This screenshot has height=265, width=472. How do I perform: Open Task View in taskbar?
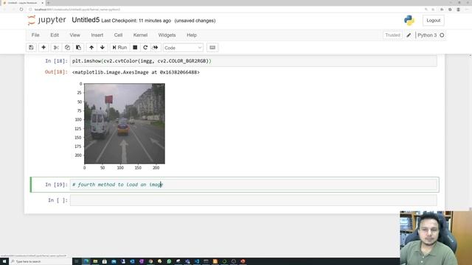(x=77, y=261)
